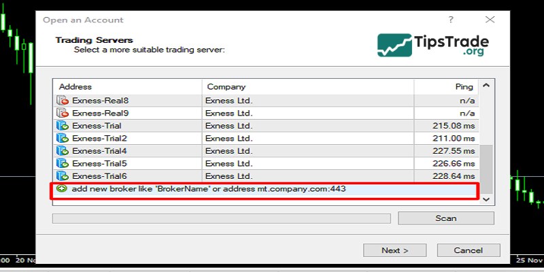This screenshot has width=544, height=272.
Task: Click the Exness-Trial4 server icon
Action: [63, 151]
